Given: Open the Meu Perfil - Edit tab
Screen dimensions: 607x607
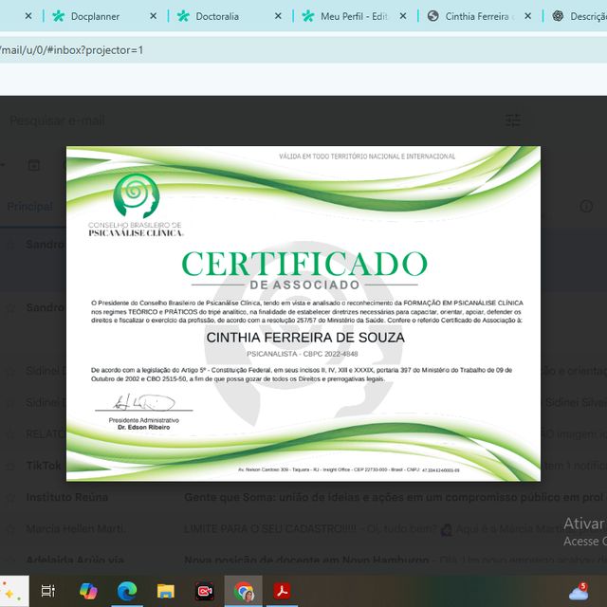Looking at the screenshot, I should [x=354, y=16].
